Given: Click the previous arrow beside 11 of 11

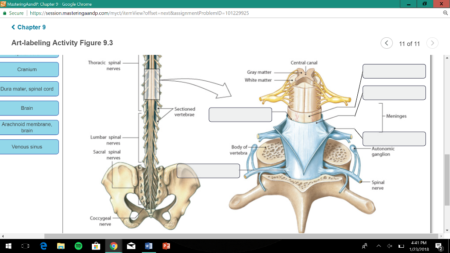Looking at the screenshot, I should [386, 43].
